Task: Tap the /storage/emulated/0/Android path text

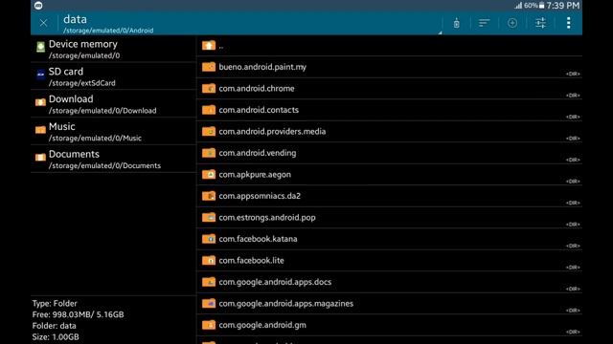Action: [108, 31]
